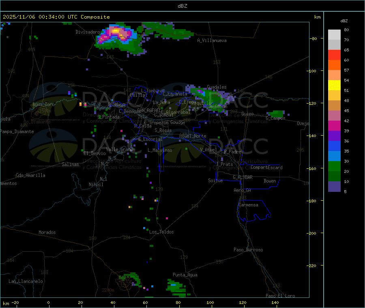Click the Lag.Llancanelo label

click(26, 281)
